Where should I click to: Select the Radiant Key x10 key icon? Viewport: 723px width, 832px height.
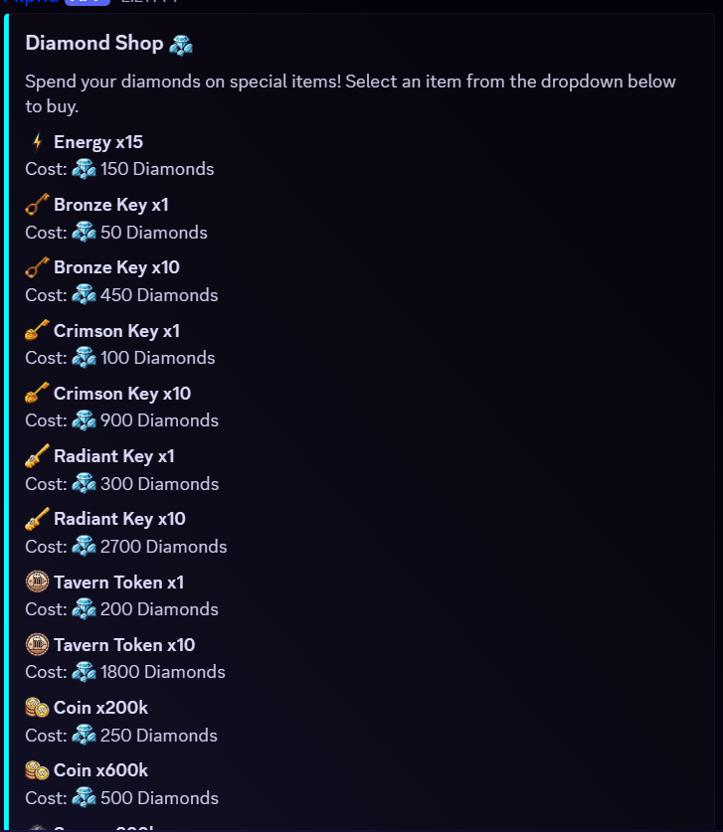click(x=37, y=519)
